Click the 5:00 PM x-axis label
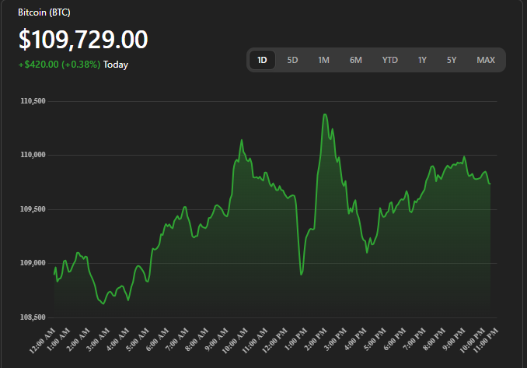The width and height of the screenshot is (527, 368). click(x=375, y=339)
